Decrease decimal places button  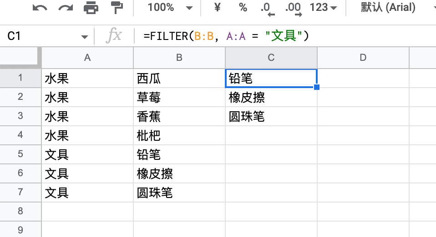point(267,9)
